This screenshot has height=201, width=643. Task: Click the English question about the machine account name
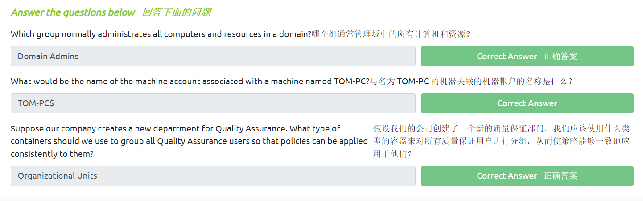[190, 81]
